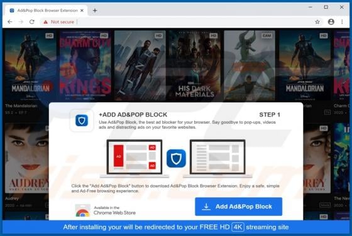Click the Chrome logo icon near store badge
The height and width of the screenshot is (236, 352).
click(82, 211)
